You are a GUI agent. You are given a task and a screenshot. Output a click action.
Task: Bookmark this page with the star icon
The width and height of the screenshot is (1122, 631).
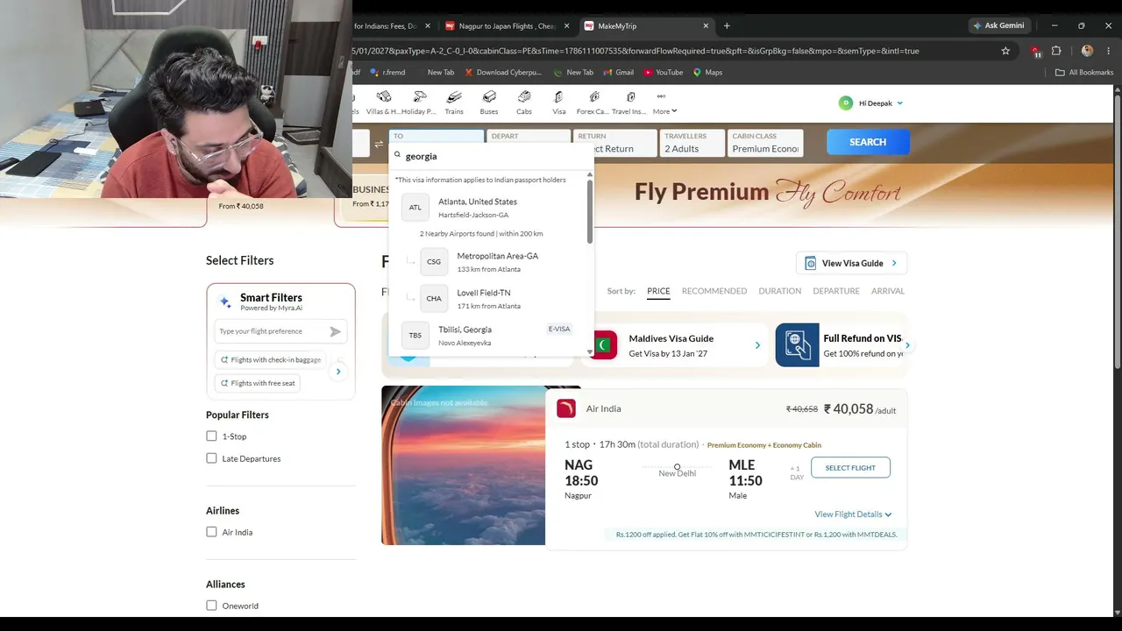(1005, 51)
